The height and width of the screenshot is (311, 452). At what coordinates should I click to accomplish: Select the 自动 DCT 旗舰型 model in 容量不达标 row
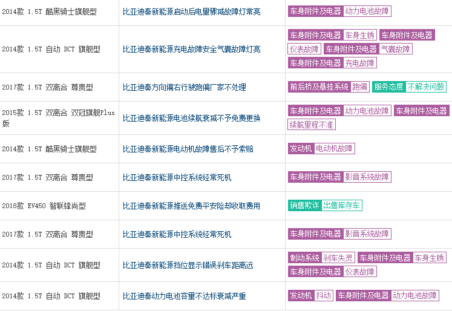tap(51, 296)
